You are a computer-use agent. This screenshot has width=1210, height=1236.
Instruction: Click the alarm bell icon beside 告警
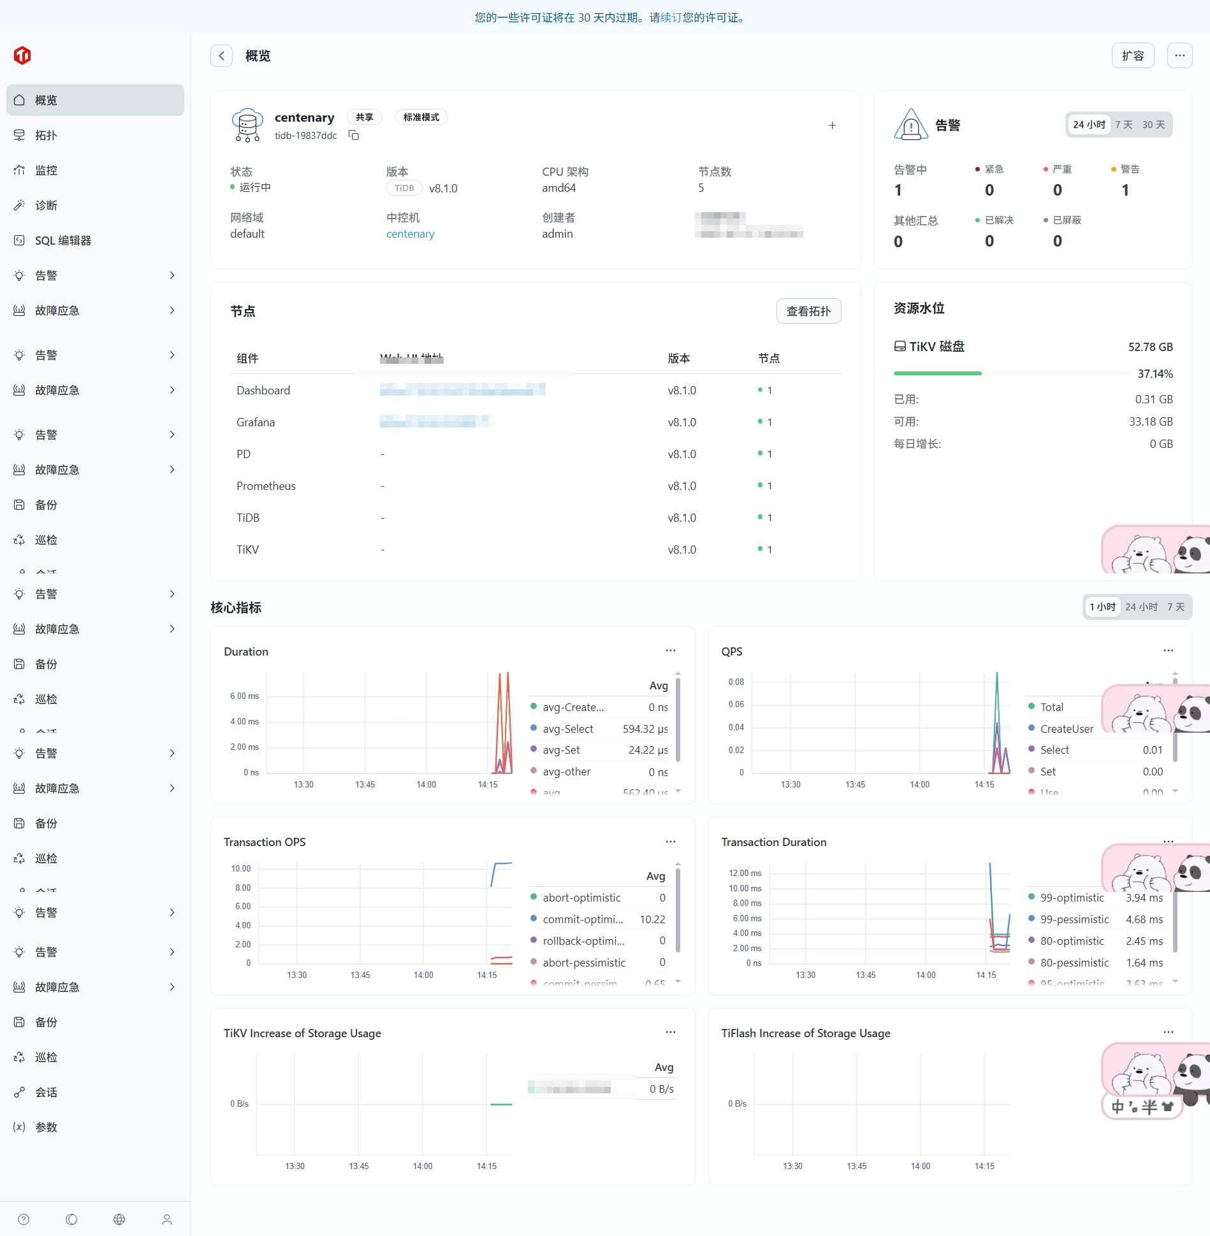[x=911, y=124]
